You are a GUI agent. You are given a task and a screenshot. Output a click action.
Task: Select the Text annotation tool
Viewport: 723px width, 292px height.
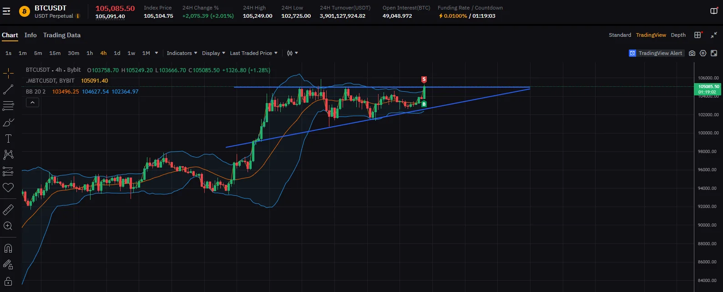8,139
